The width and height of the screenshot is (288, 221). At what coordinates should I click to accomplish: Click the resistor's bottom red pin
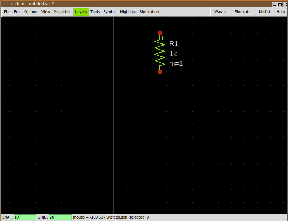[x=159, y=72]
